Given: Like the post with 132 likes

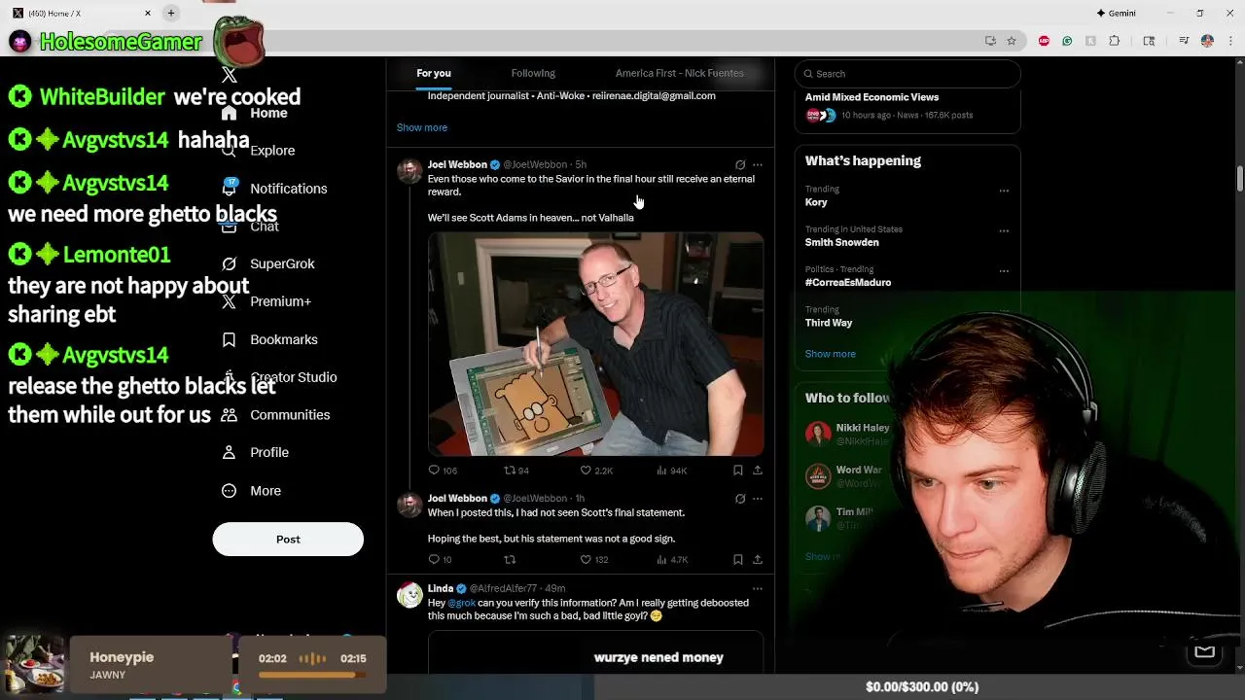Looking at the screenshot, I should tap(594, 560).
